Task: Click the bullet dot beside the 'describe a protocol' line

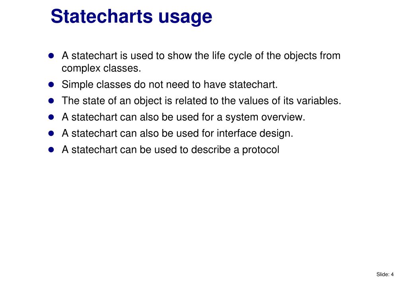Action: tap(51, 150)
